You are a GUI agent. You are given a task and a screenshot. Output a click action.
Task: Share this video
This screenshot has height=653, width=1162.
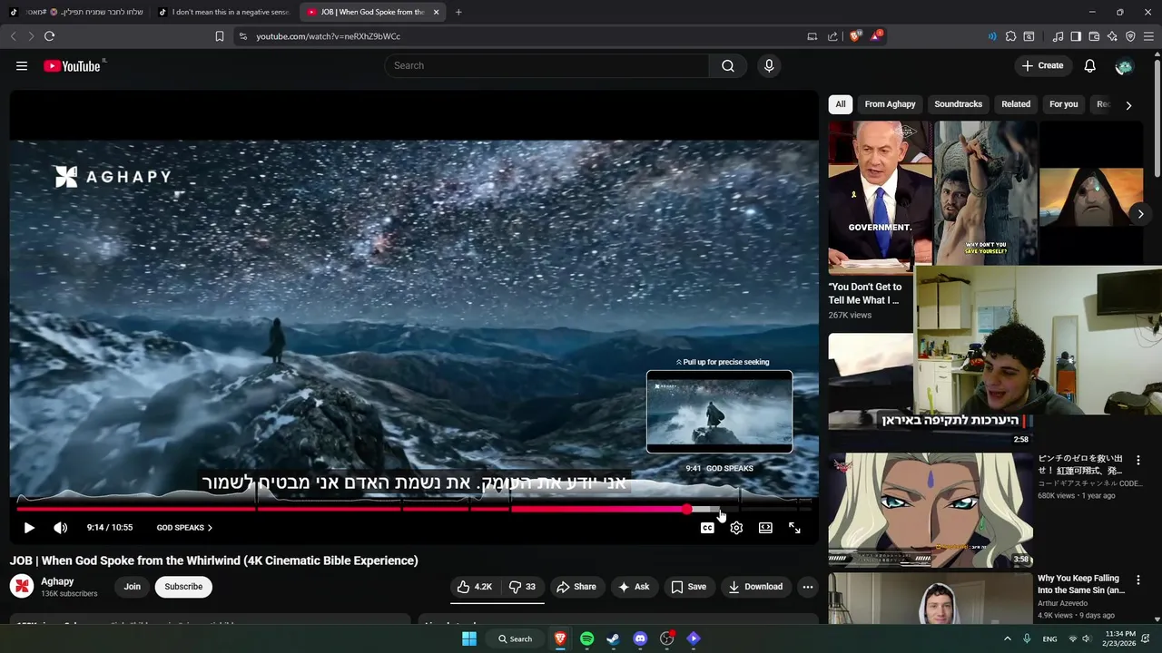pos(576,587)
